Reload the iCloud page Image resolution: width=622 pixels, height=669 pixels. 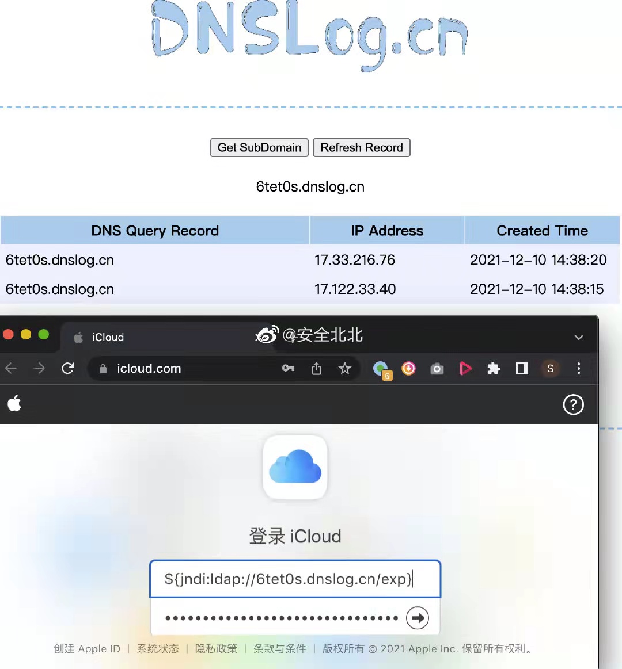68,368
